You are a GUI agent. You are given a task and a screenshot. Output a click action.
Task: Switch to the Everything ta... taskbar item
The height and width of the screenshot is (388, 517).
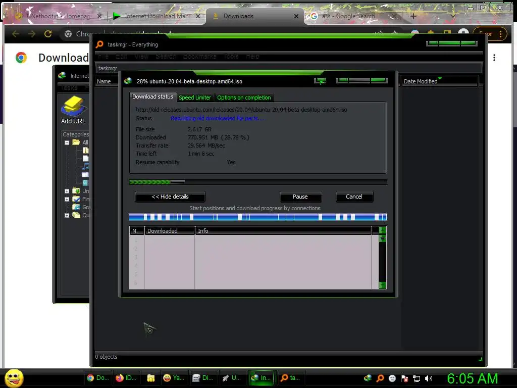290,378
